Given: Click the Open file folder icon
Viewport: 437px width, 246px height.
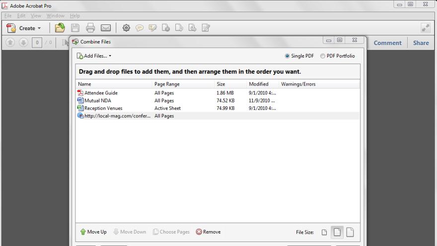Looking at the screenshot, I should pyautogui.click(x=60, y=28).
